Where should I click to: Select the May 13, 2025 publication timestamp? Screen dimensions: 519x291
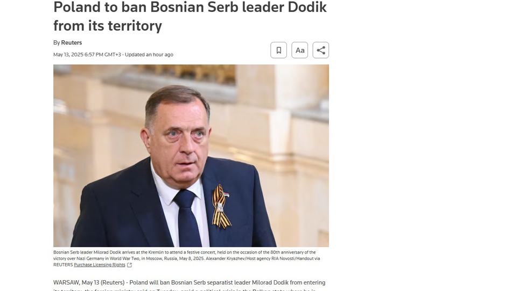87,54
